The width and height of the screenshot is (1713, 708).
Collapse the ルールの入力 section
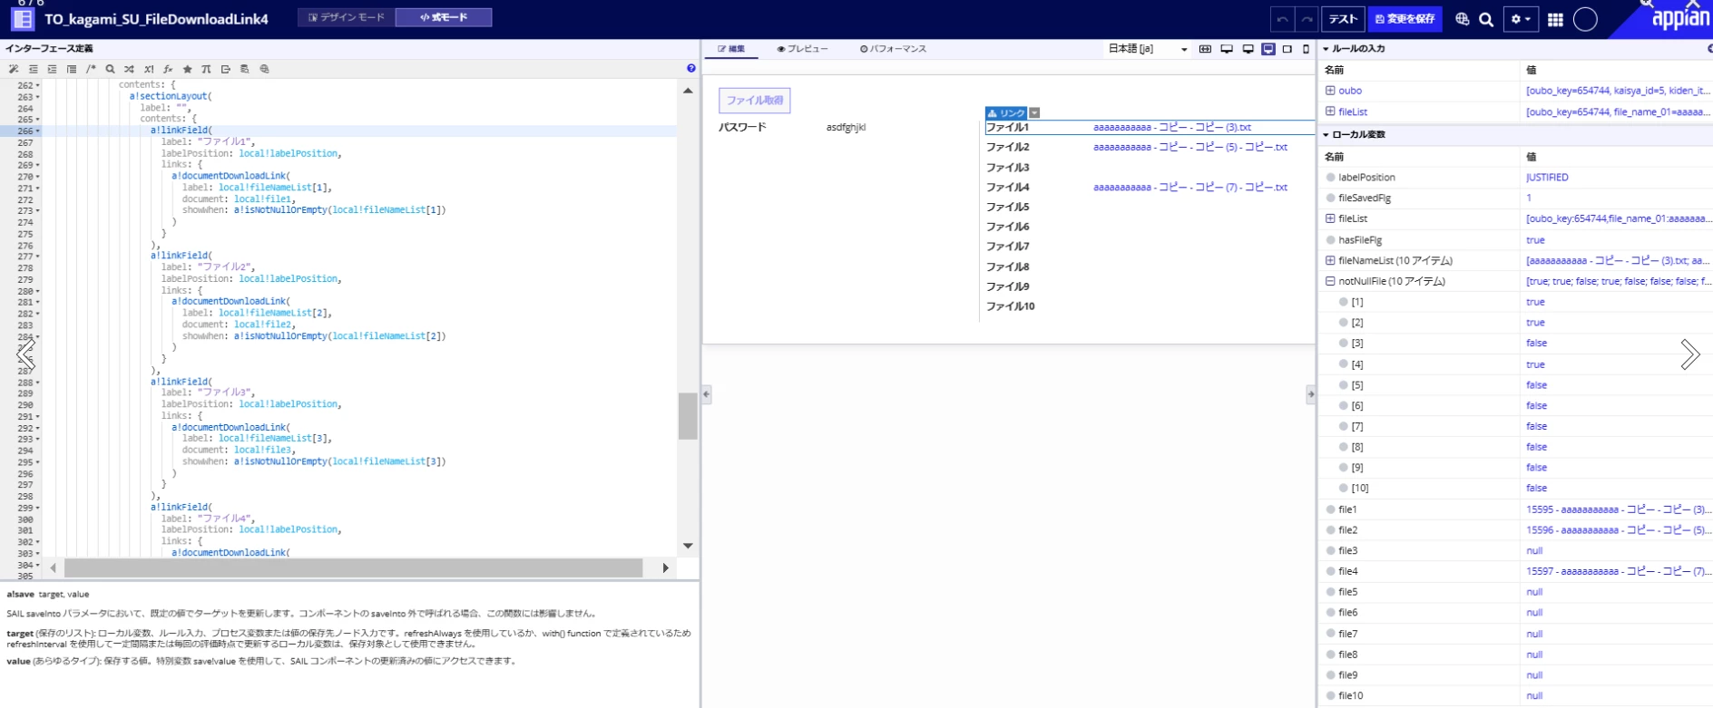click(1326, 49)
